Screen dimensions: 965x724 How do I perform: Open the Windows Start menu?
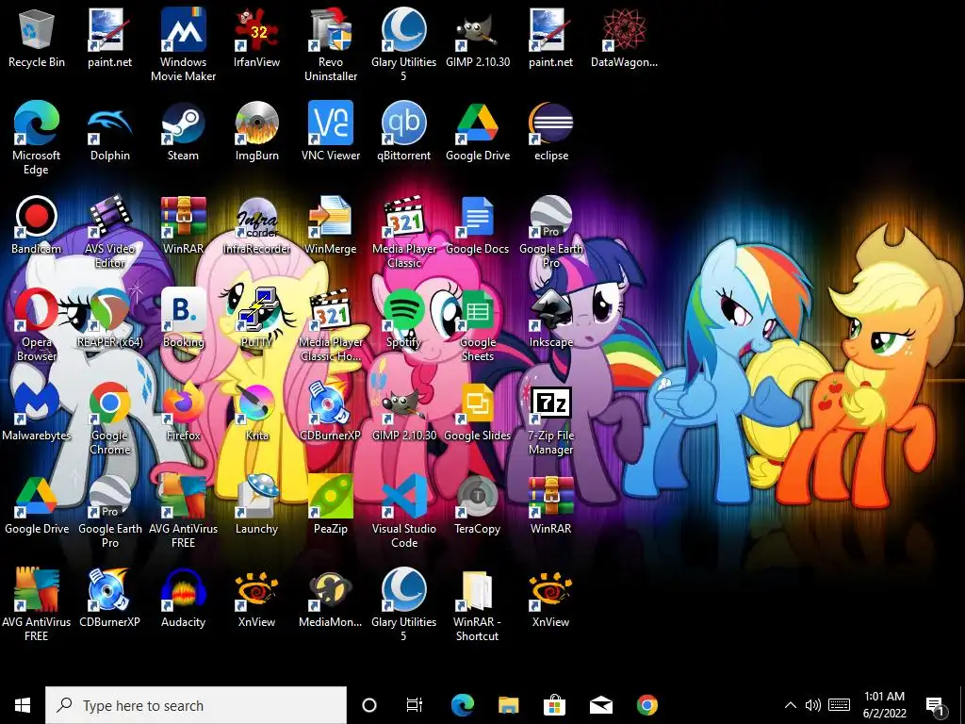pos(23,705)
